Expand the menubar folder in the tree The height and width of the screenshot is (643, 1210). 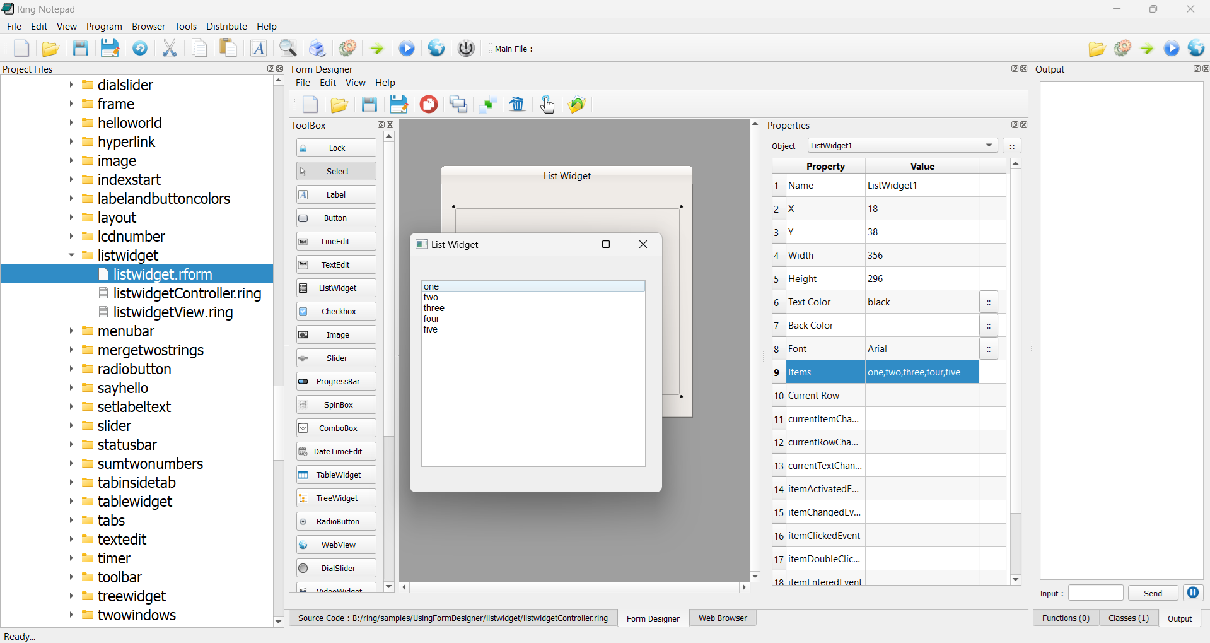pos(71,331)
